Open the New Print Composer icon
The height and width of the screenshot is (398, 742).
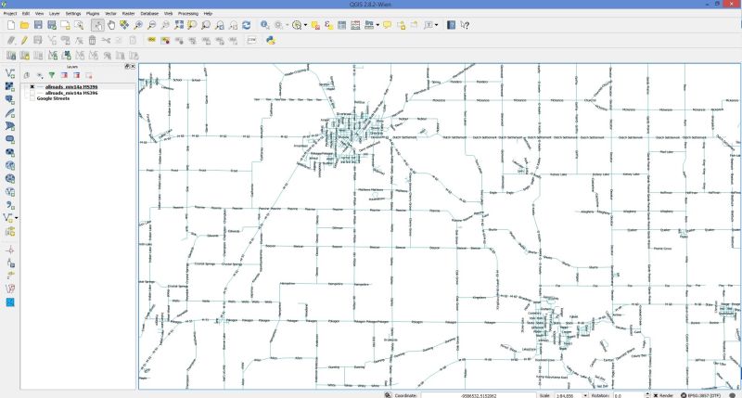point(65,25)
